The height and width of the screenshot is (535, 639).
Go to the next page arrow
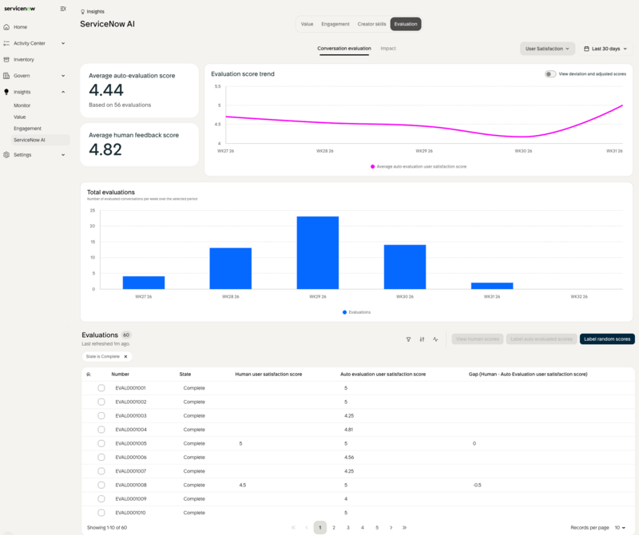[391, 527]
